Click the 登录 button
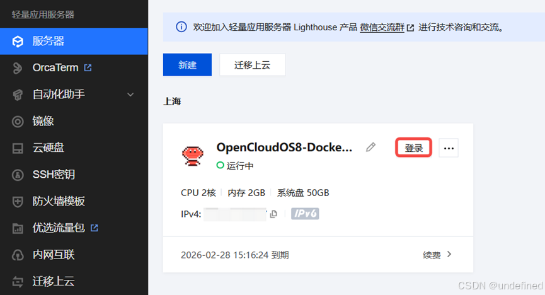This screenshot has height=295, width=545. click(x=413, y=148)
